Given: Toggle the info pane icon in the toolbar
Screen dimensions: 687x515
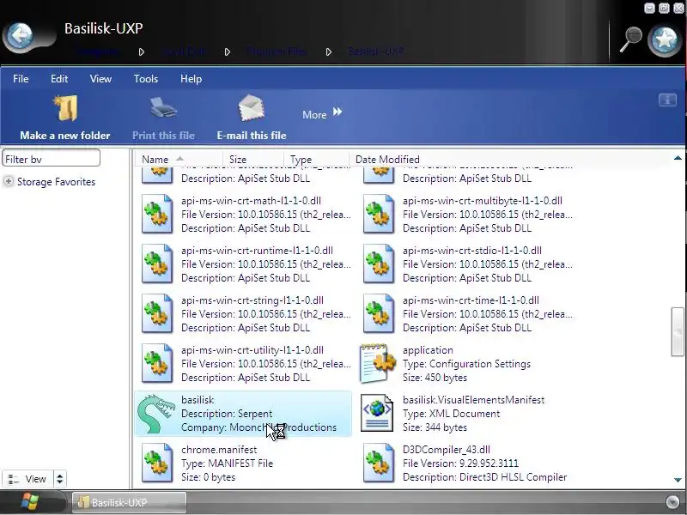Looking at the screenshot, I should (x=667, y=100).
